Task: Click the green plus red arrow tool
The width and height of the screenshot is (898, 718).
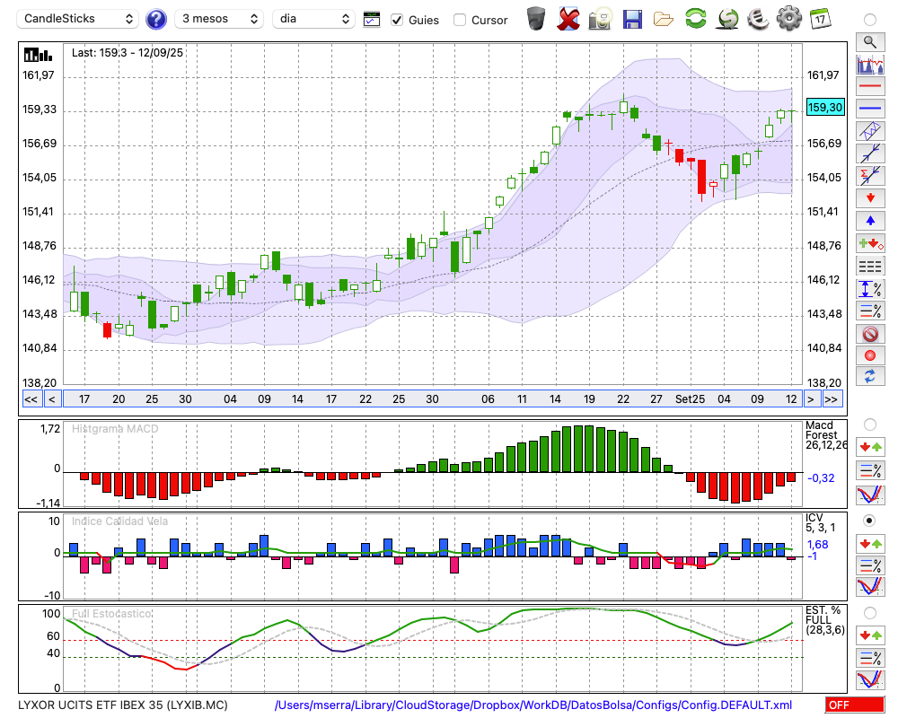Action: tap(870, 243)
